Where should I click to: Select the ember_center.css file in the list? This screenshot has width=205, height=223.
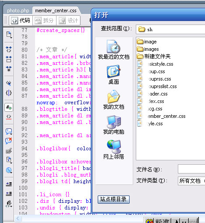pyautogui.click(x=161, y=116)
